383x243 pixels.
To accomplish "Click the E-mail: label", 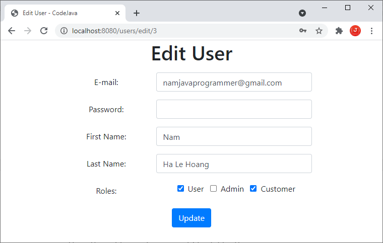I will 106,83.
